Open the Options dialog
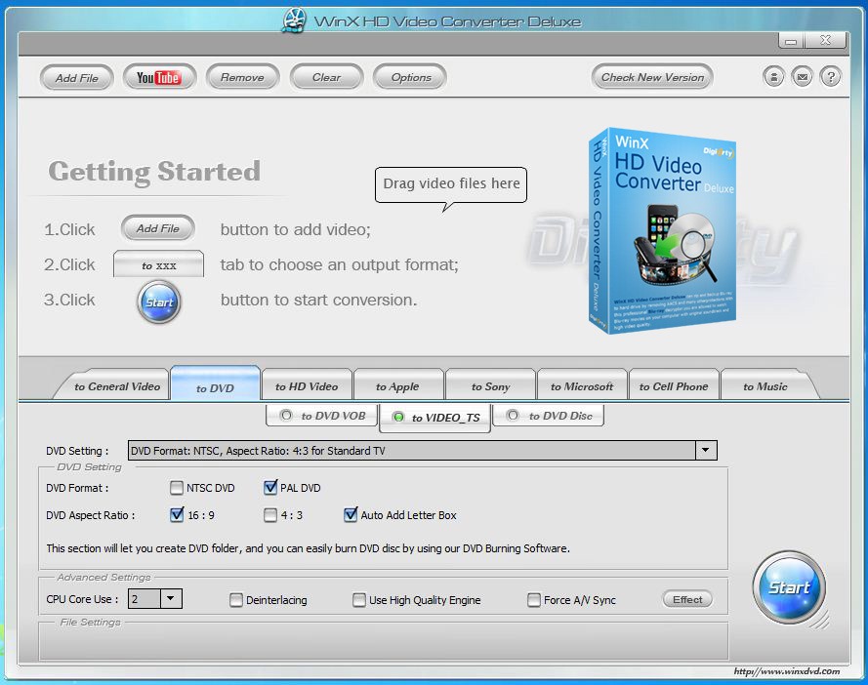Screen dimensions: 868x685 410,77
